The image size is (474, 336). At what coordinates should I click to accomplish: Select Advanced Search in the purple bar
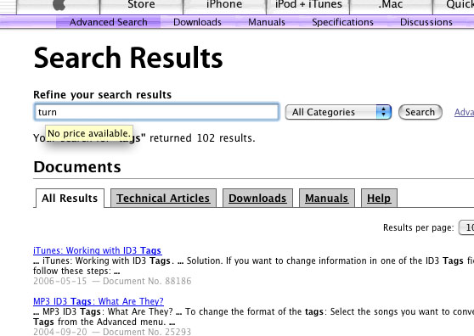[108, 22]
